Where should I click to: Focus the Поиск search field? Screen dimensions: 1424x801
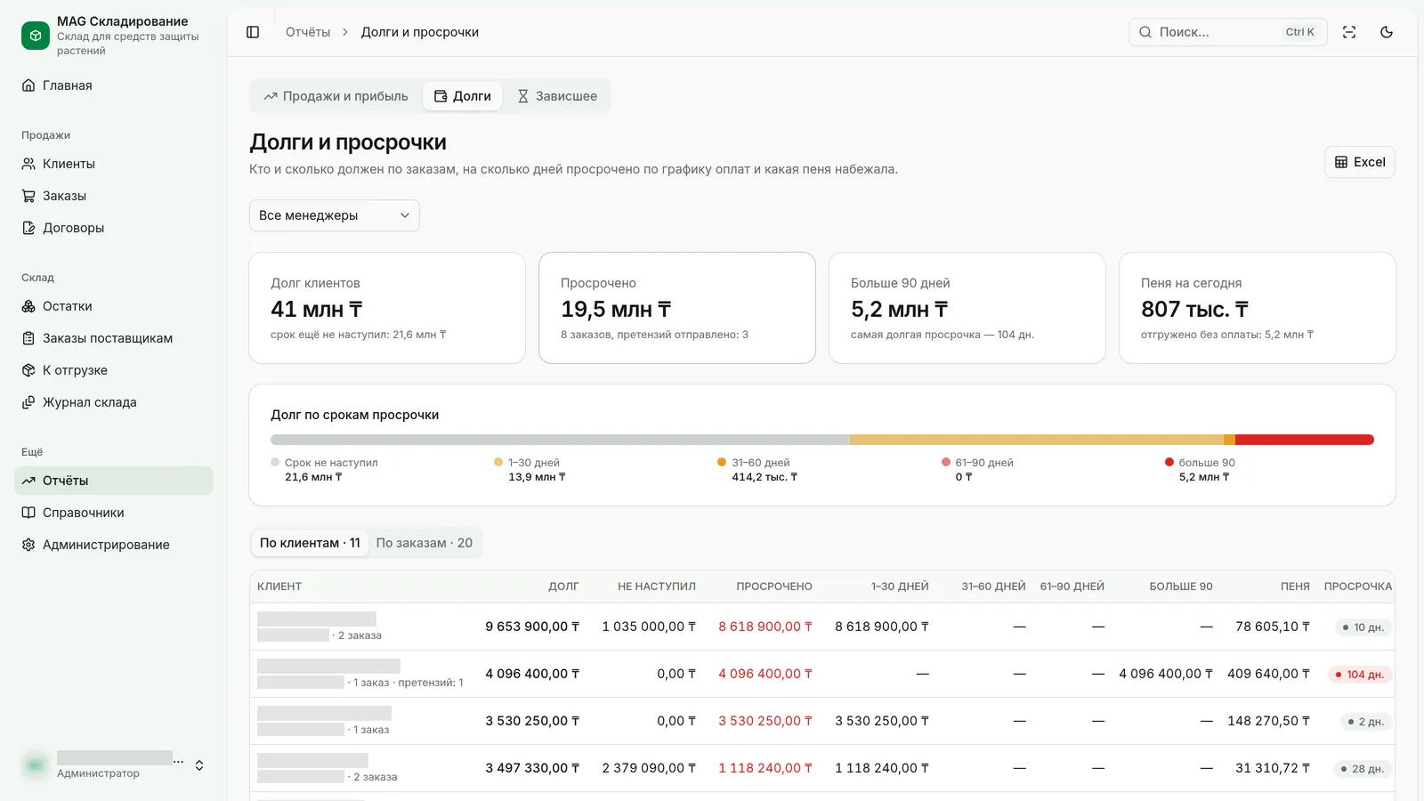tap(1228, 32)
